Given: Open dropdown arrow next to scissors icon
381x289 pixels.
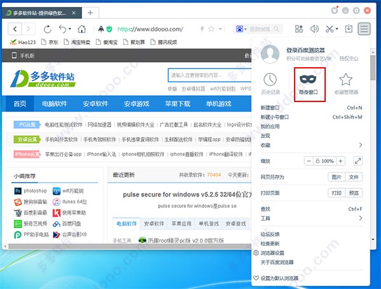Looking at the screenshot, I should pyautogui.click(x=337, y=29).
